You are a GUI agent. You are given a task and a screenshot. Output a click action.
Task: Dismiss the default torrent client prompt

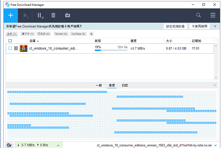pyautogui.click(x=215, y=26)
